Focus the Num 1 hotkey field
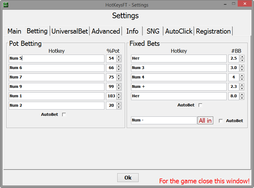This screenshot has width=254, height=188. point(56,96)
